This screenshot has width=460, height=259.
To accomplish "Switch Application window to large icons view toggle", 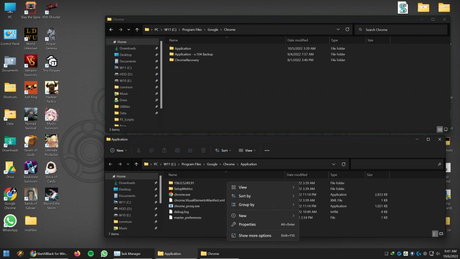I will point(441,234).
